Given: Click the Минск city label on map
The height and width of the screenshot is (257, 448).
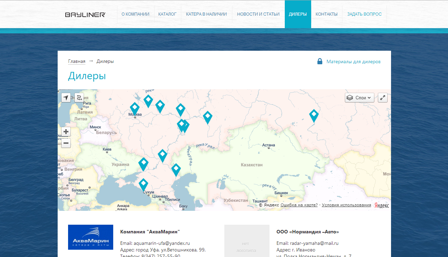Looking at the screenshot, I should click(x=96, y=127).
